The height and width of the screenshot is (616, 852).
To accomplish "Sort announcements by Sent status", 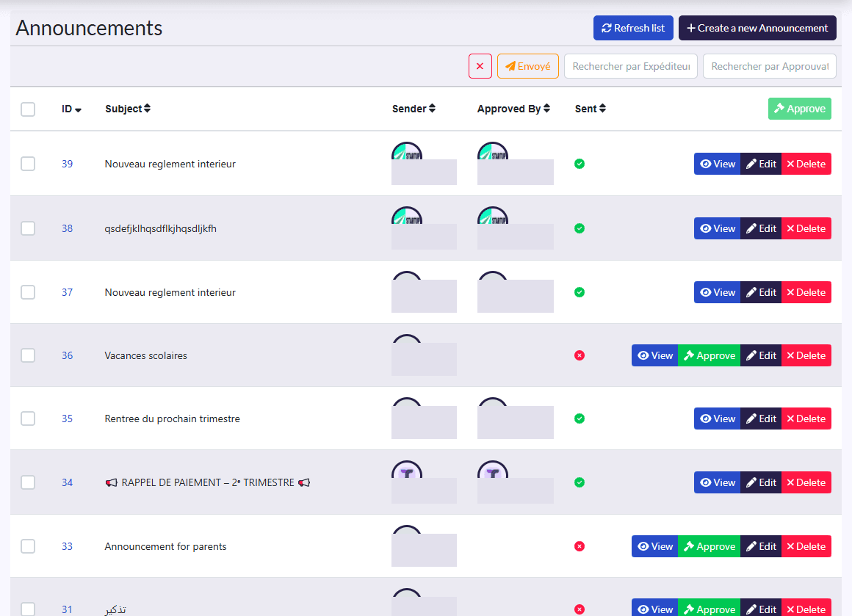I will [590, 109].
